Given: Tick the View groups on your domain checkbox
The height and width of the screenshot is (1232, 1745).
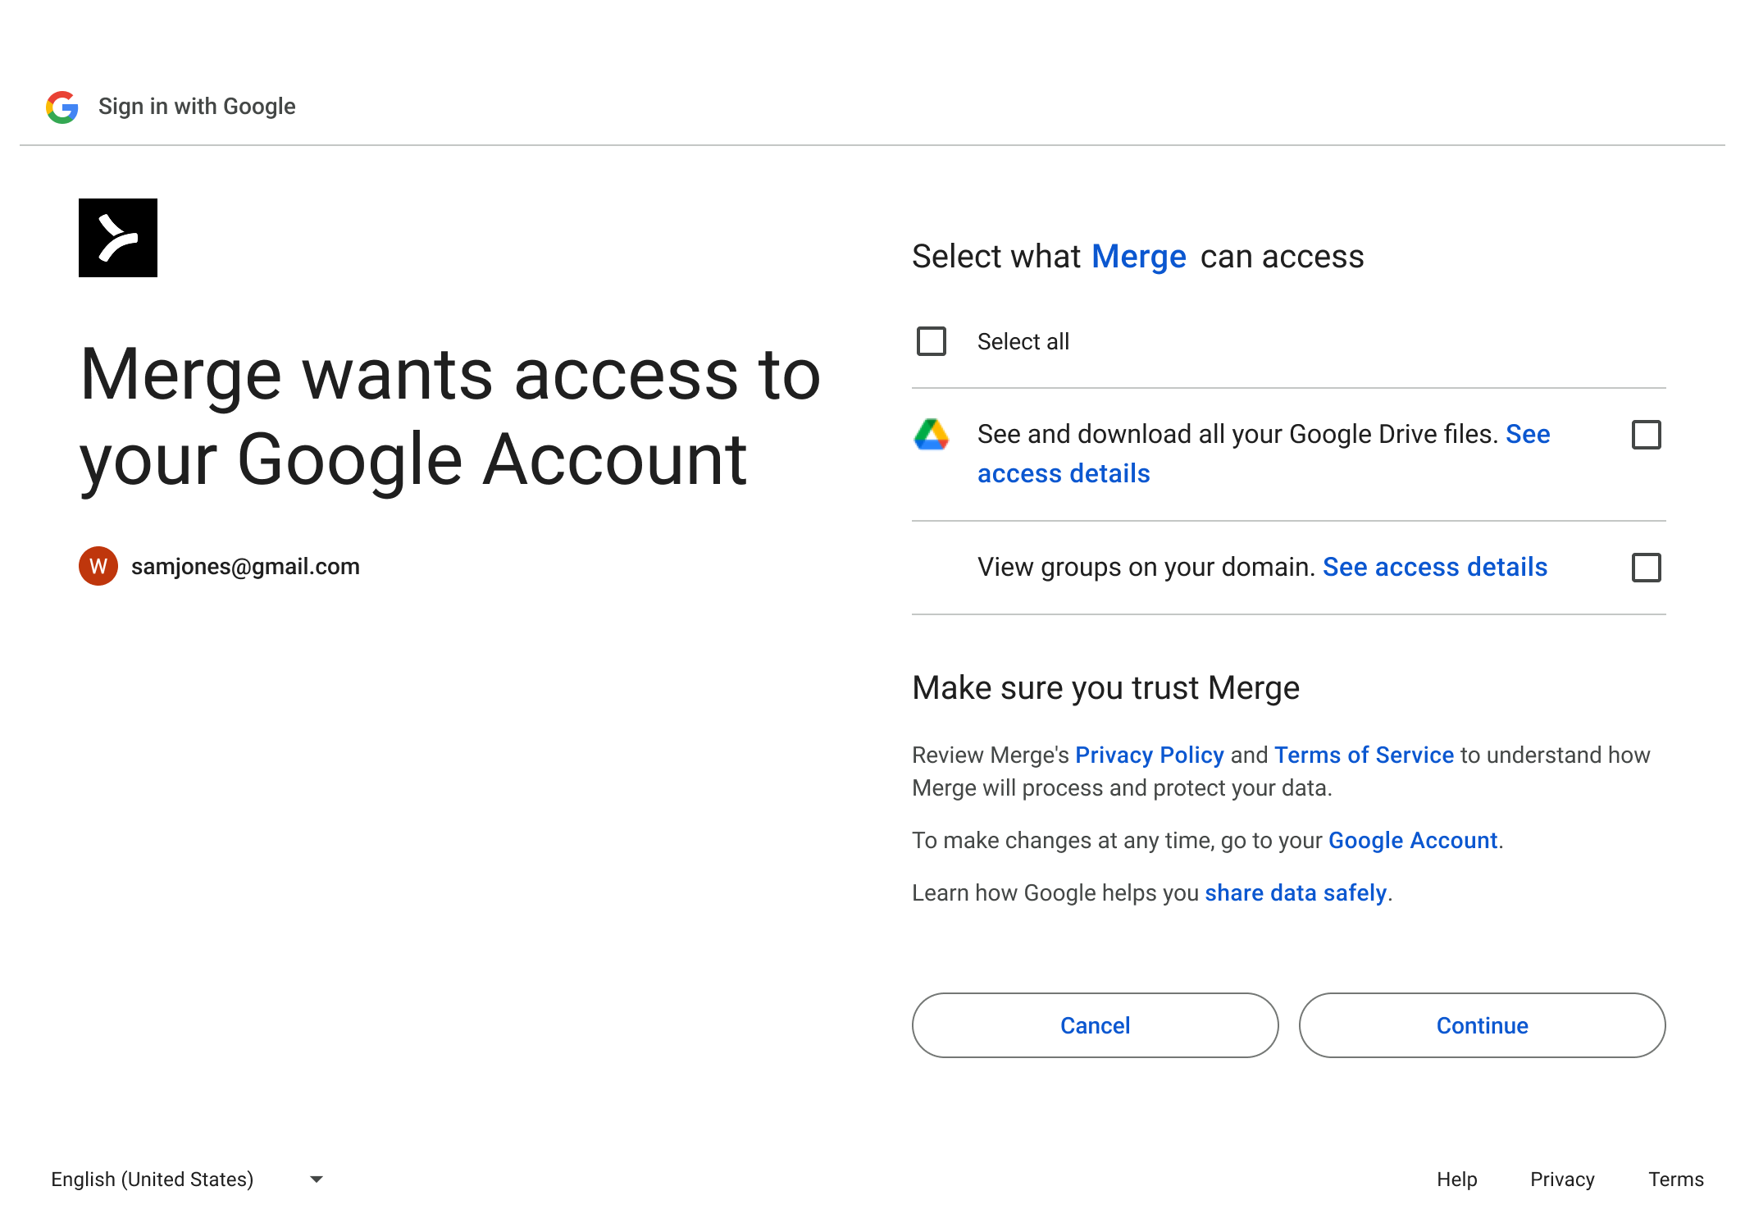Looking at the screenshot, I should (x=1647, y=568).
